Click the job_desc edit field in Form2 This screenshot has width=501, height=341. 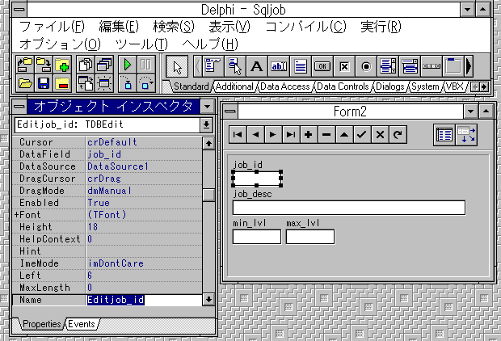point(349,208)
